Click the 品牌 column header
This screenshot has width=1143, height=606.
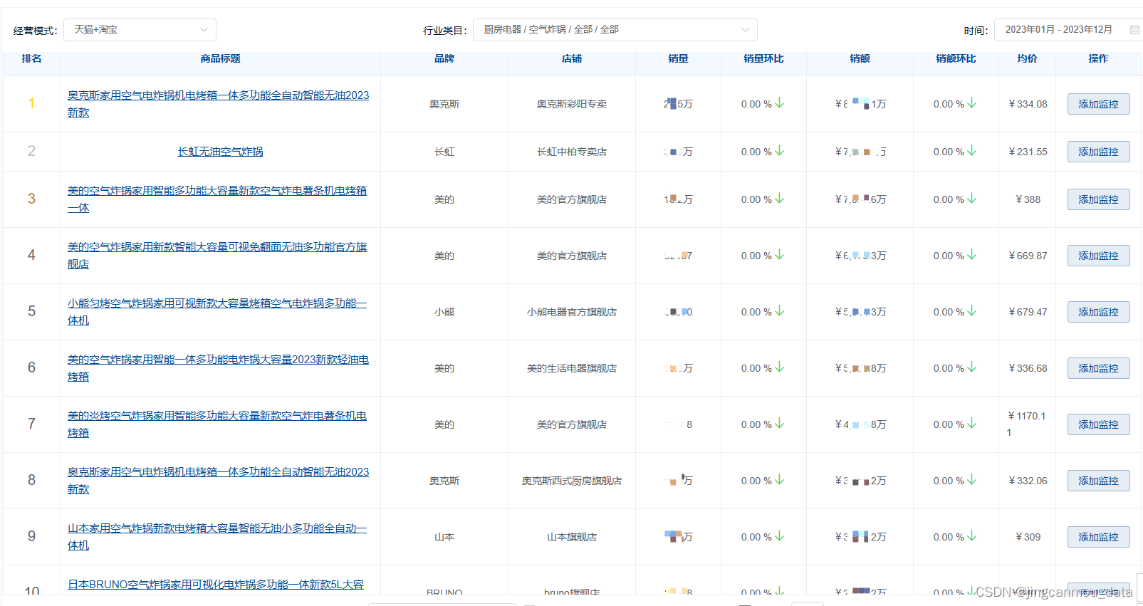(444, 58)
